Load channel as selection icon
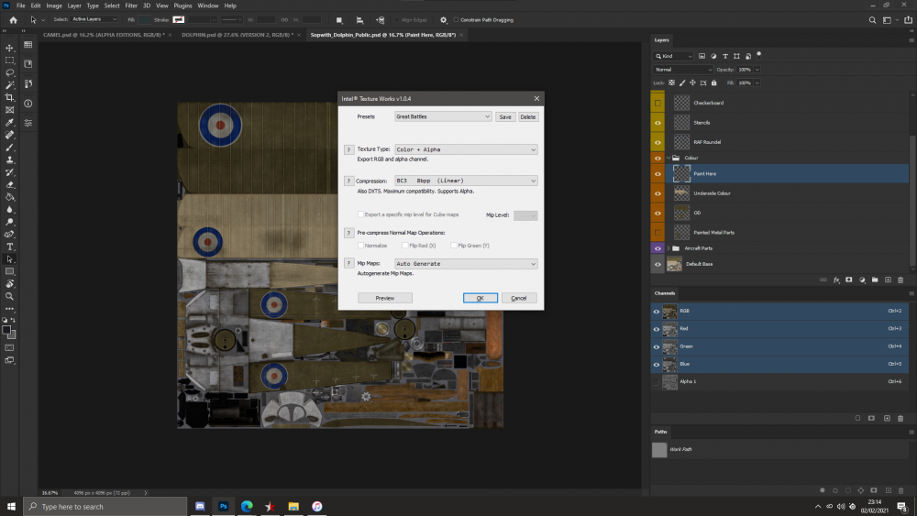 [x=856, y=418]
